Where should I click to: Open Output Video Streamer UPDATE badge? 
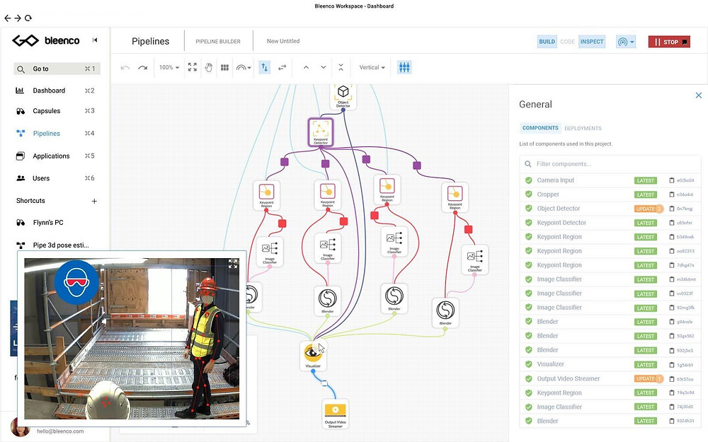point(649,379)
